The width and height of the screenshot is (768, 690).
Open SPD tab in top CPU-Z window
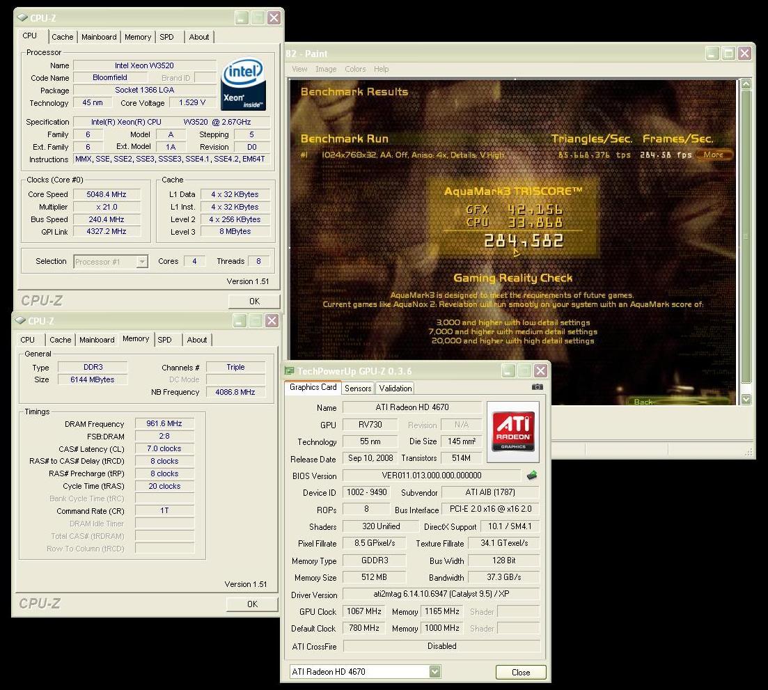coord(166,37)
